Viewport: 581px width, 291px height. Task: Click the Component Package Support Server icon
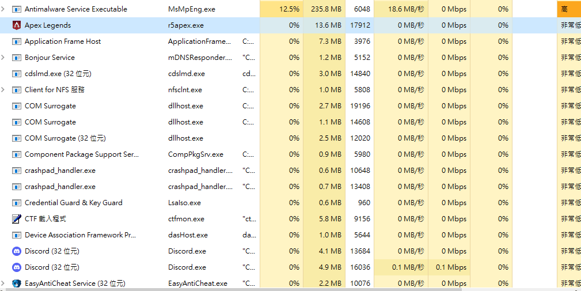(x=17, y=154)
